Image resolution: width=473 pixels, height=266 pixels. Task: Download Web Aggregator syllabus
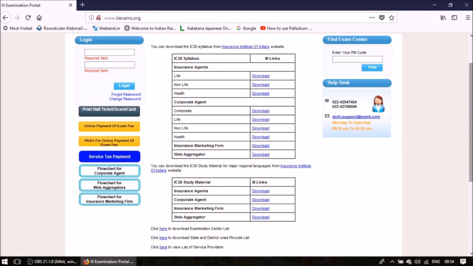click(x=261, y=154)
